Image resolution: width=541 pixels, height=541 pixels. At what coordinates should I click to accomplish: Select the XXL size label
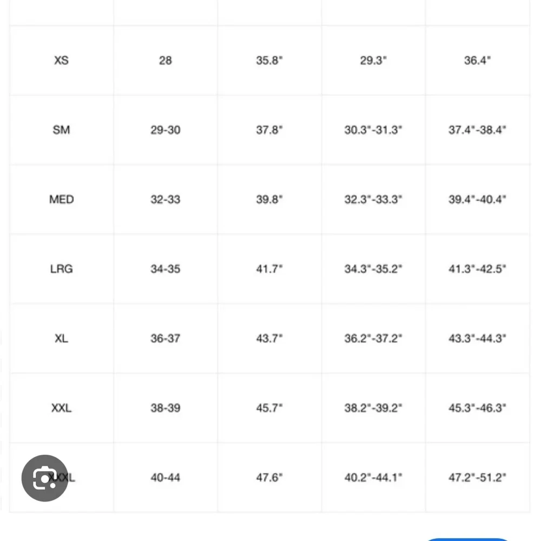[x=62, y=408]
